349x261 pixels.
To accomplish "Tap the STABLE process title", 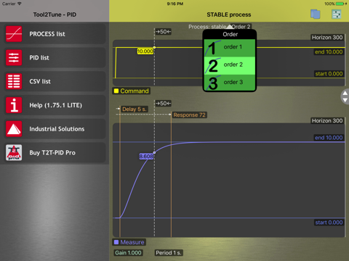I will tap(229, 14).
